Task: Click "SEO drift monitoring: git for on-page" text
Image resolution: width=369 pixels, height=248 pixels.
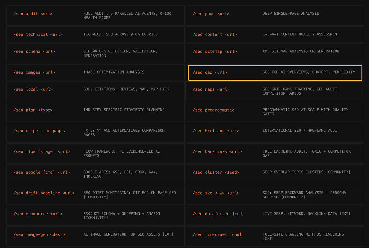Action: (130, 195)
